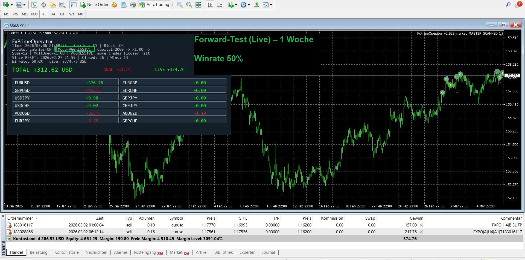Switch chart timeframe to W1
This screenshot has width=525, height=260.
click(x=72, y=14)
